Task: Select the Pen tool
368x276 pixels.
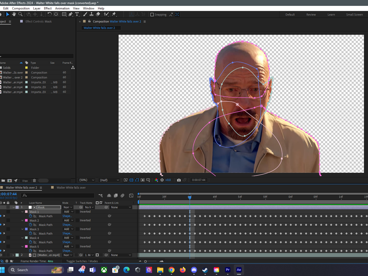Action: coord(71,14)
